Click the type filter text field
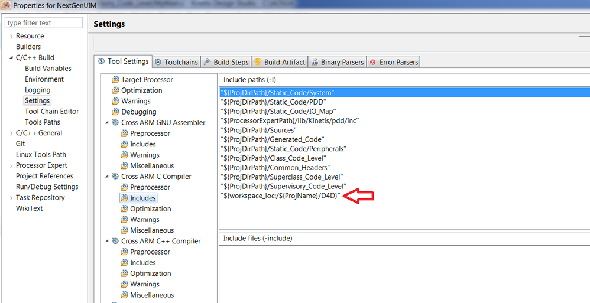590x303 pixels. point(44,23)
